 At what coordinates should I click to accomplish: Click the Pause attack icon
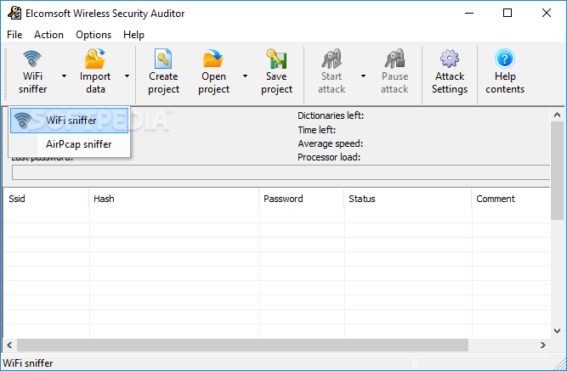(394, 59)
